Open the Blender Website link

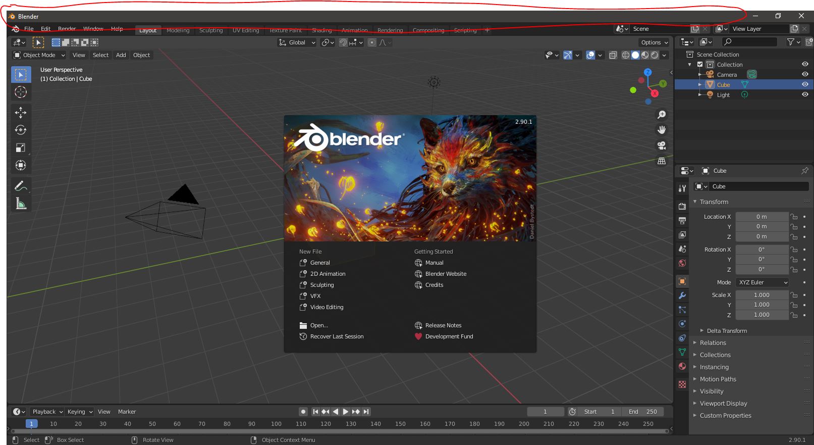[x=441, y=274]
